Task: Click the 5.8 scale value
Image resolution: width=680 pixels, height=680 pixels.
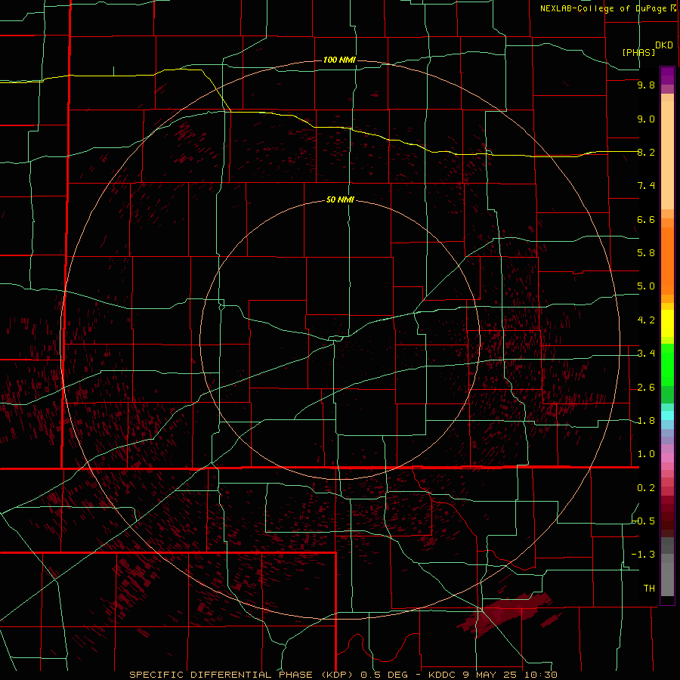Action: [x=646, y=253]
